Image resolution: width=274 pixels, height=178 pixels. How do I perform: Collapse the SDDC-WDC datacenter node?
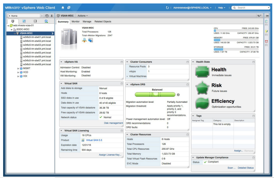click(11, 29)
